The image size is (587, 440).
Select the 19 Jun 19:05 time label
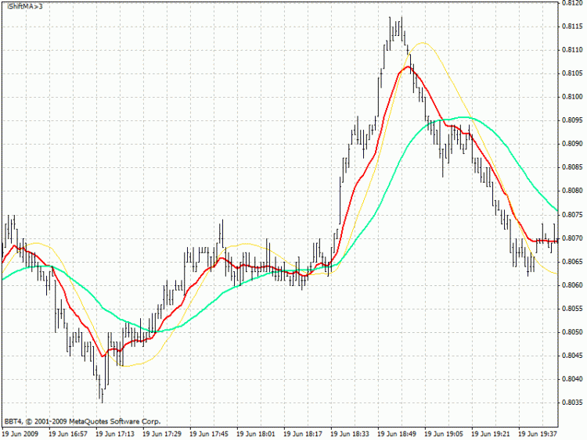pyautogui.click(x=444, y=433)
